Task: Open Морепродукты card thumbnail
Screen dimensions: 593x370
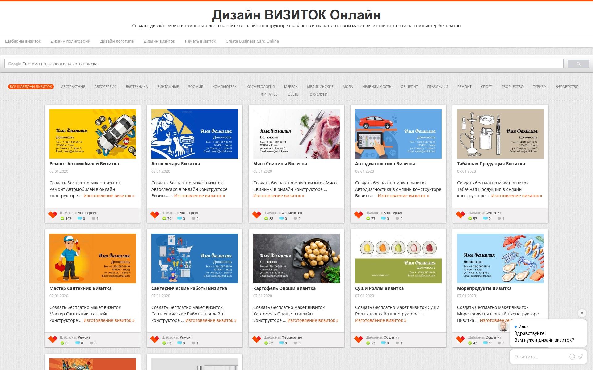Action: pos(500,258)
